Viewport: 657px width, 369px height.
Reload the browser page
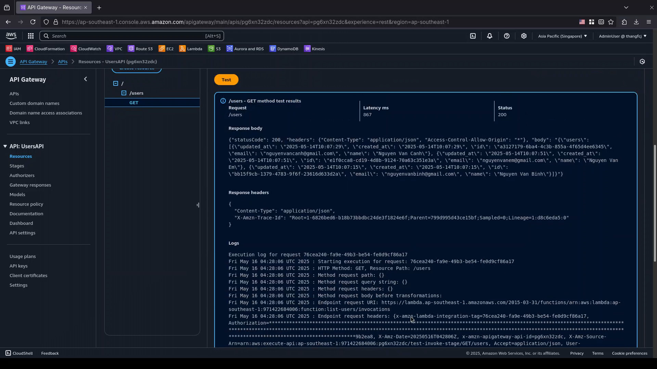tap(33, 22)
